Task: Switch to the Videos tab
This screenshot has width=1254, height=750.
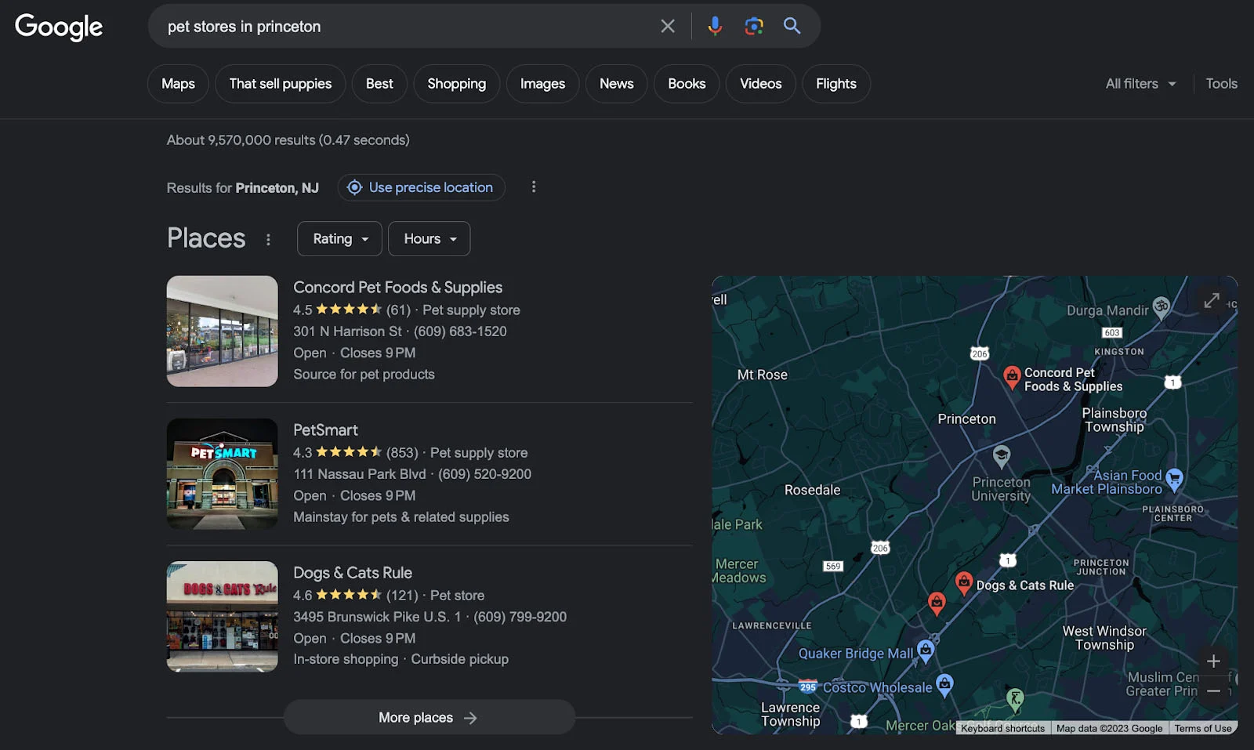Action: [761, 83]
